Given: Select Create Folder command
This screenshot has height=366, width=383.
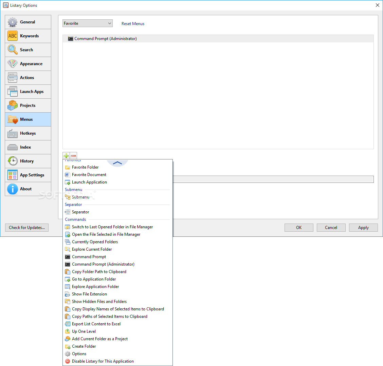Looking at the screenshot, I should click(x=117, y=346).
